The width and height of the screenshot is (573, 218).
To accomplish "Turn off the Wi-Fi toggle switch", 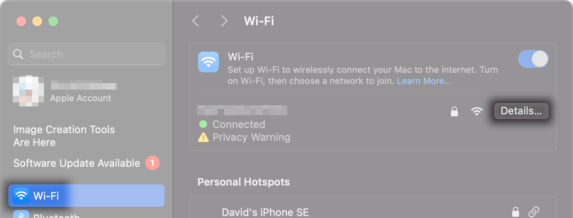I will pos(533,59).
